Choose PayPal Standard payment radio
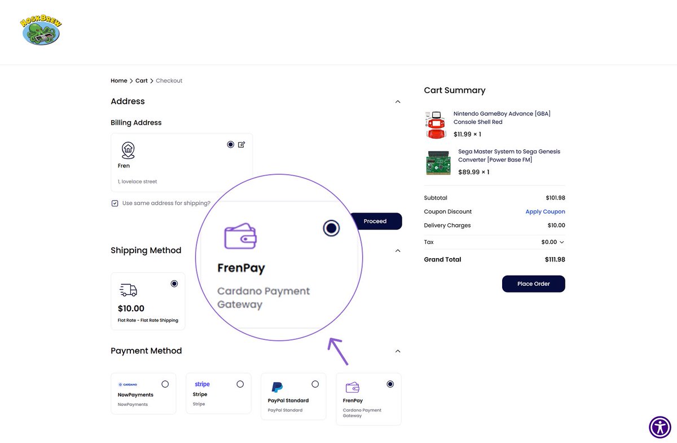This screenshot has height=443, width=677. click(315, 384)
